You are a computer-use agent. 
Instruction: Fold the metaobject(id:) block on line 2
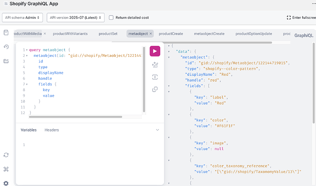27,55
